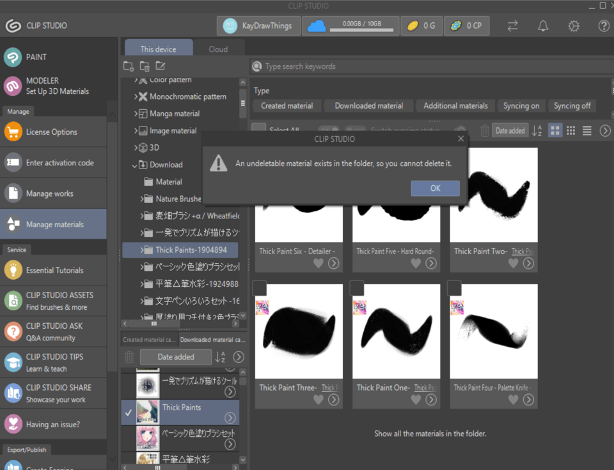This screenshot has height=470, width=614.
Task: Open top Date added sort dropdown
Action: [510, 131]
